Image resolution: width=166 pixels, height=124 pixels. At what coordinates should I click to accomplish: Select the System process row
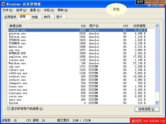click(x=78, y=103)
